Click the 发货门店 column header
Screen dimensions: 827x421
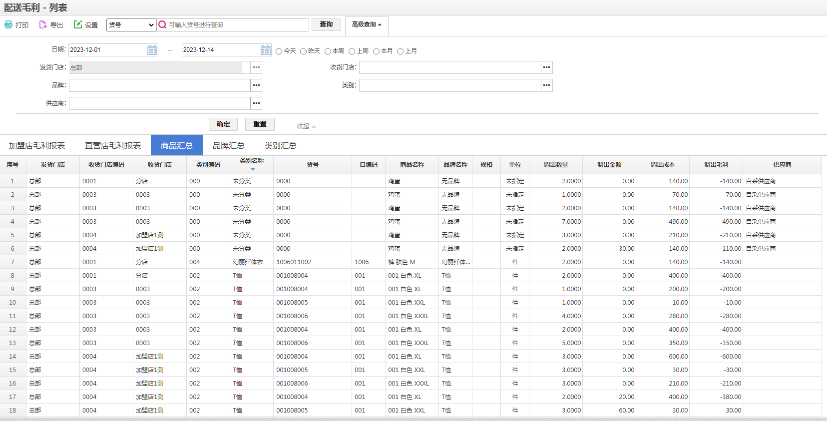(x=52, y=165)
